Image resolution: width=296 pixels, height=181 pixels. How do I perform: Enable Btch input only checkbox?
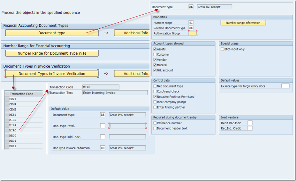[222, 49]
